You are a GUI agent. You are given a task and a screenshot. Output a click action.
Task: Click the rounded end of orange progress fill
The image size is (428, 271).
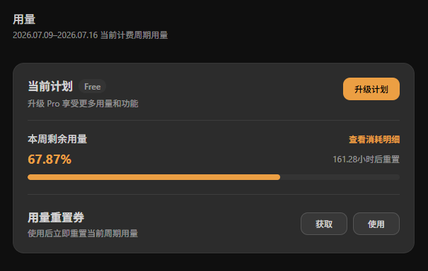tap(278, 177)
